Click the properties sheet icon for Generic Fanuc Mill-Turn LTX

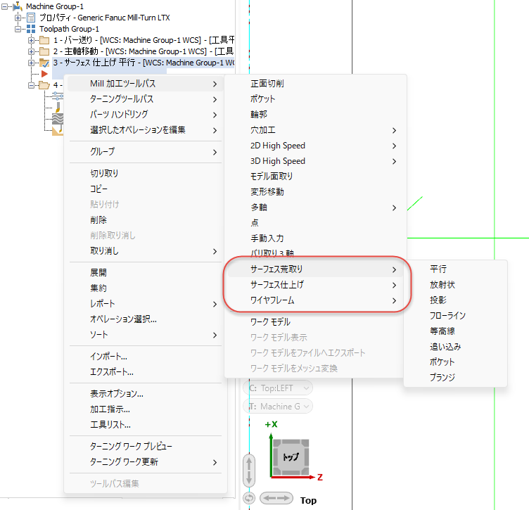(31, 18)
